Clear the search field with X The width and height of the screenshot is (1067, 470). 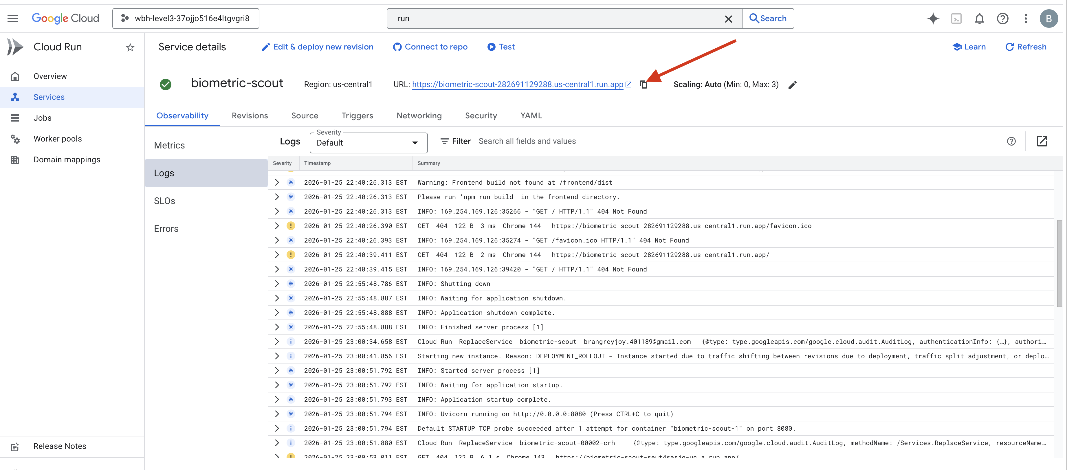pos(728,19)
